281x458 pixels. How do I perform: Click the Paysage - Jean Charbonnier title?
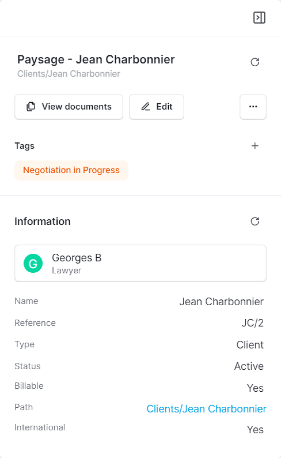(x=96, y=60)
